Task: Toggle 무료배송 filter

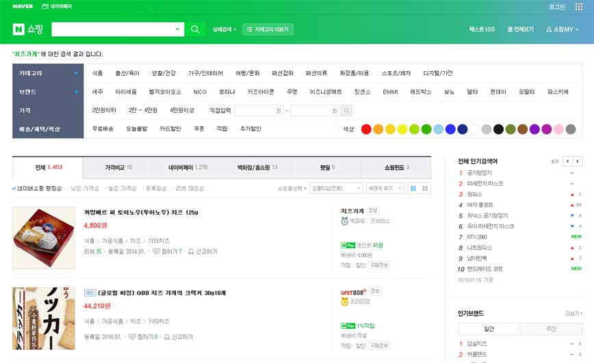Action: click(103, 129)
